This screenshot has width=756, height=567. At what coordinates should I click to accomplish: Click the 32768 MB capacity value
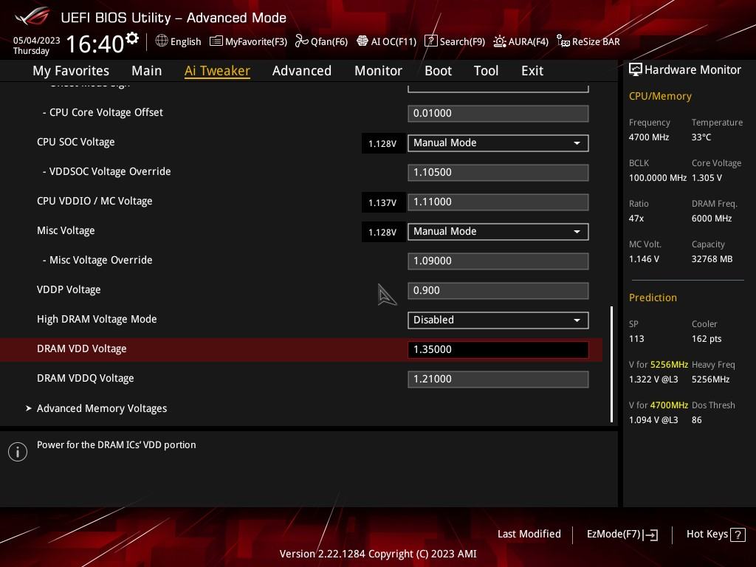pos(712,259)
